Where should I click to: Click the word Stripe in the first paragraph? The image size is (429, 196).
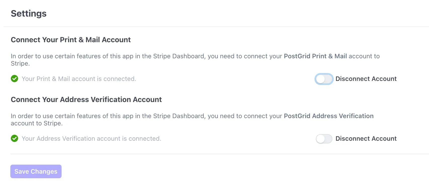(20, 63)
